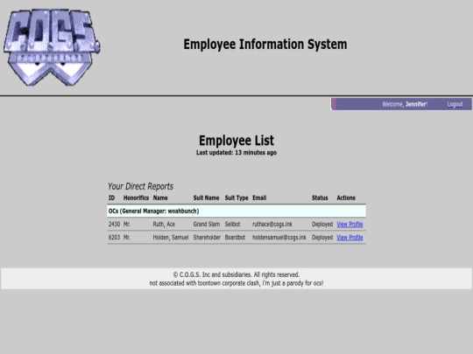Click the name 'Holden, Samuel'
The image size is (473, 354).
tap(171, 238)
